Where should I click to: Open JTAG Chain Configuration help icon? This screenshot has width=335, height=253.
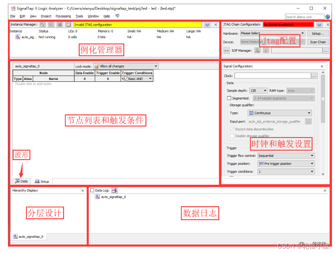pyautogui.click(x=319, y=25)
